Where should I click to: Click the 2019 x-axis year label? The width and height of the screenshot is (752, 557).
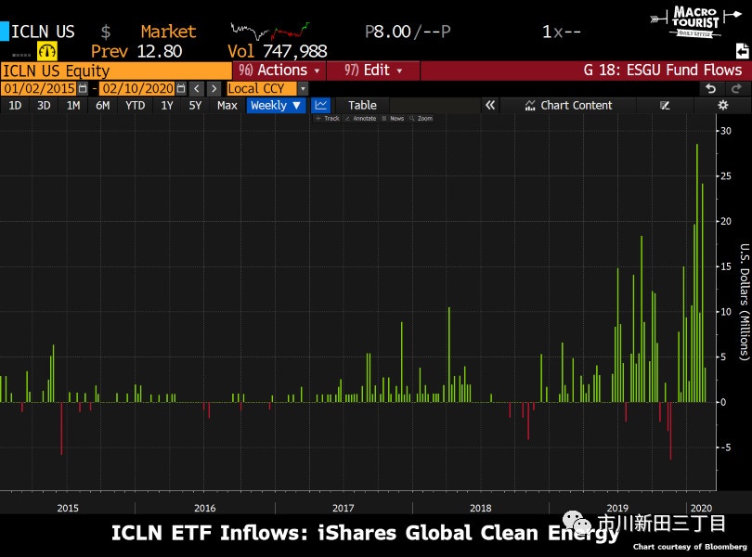click(617, 508)
